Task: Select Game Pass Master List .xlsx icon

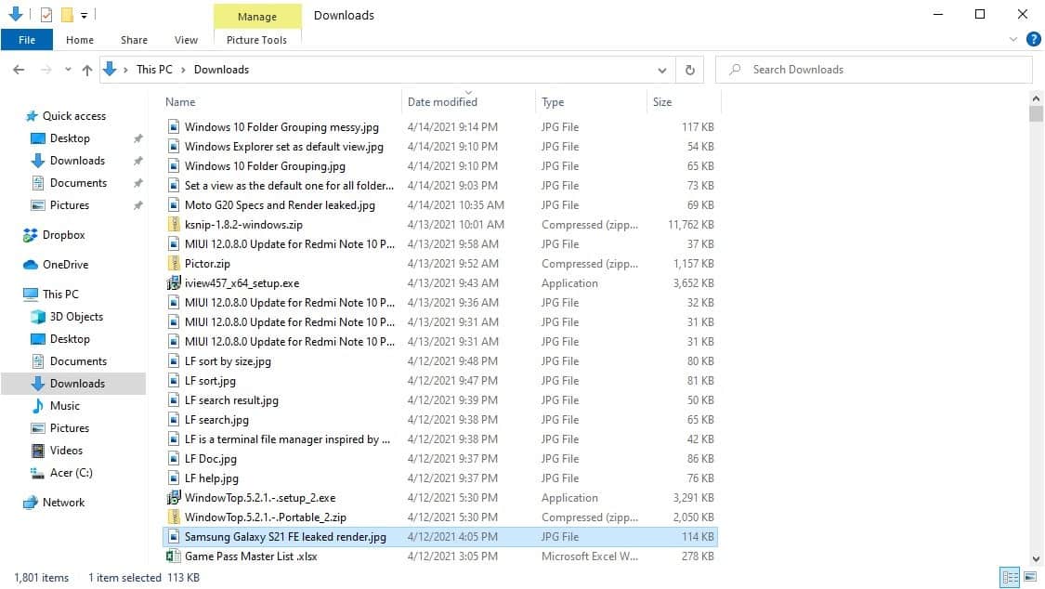Action: (174, 556)
